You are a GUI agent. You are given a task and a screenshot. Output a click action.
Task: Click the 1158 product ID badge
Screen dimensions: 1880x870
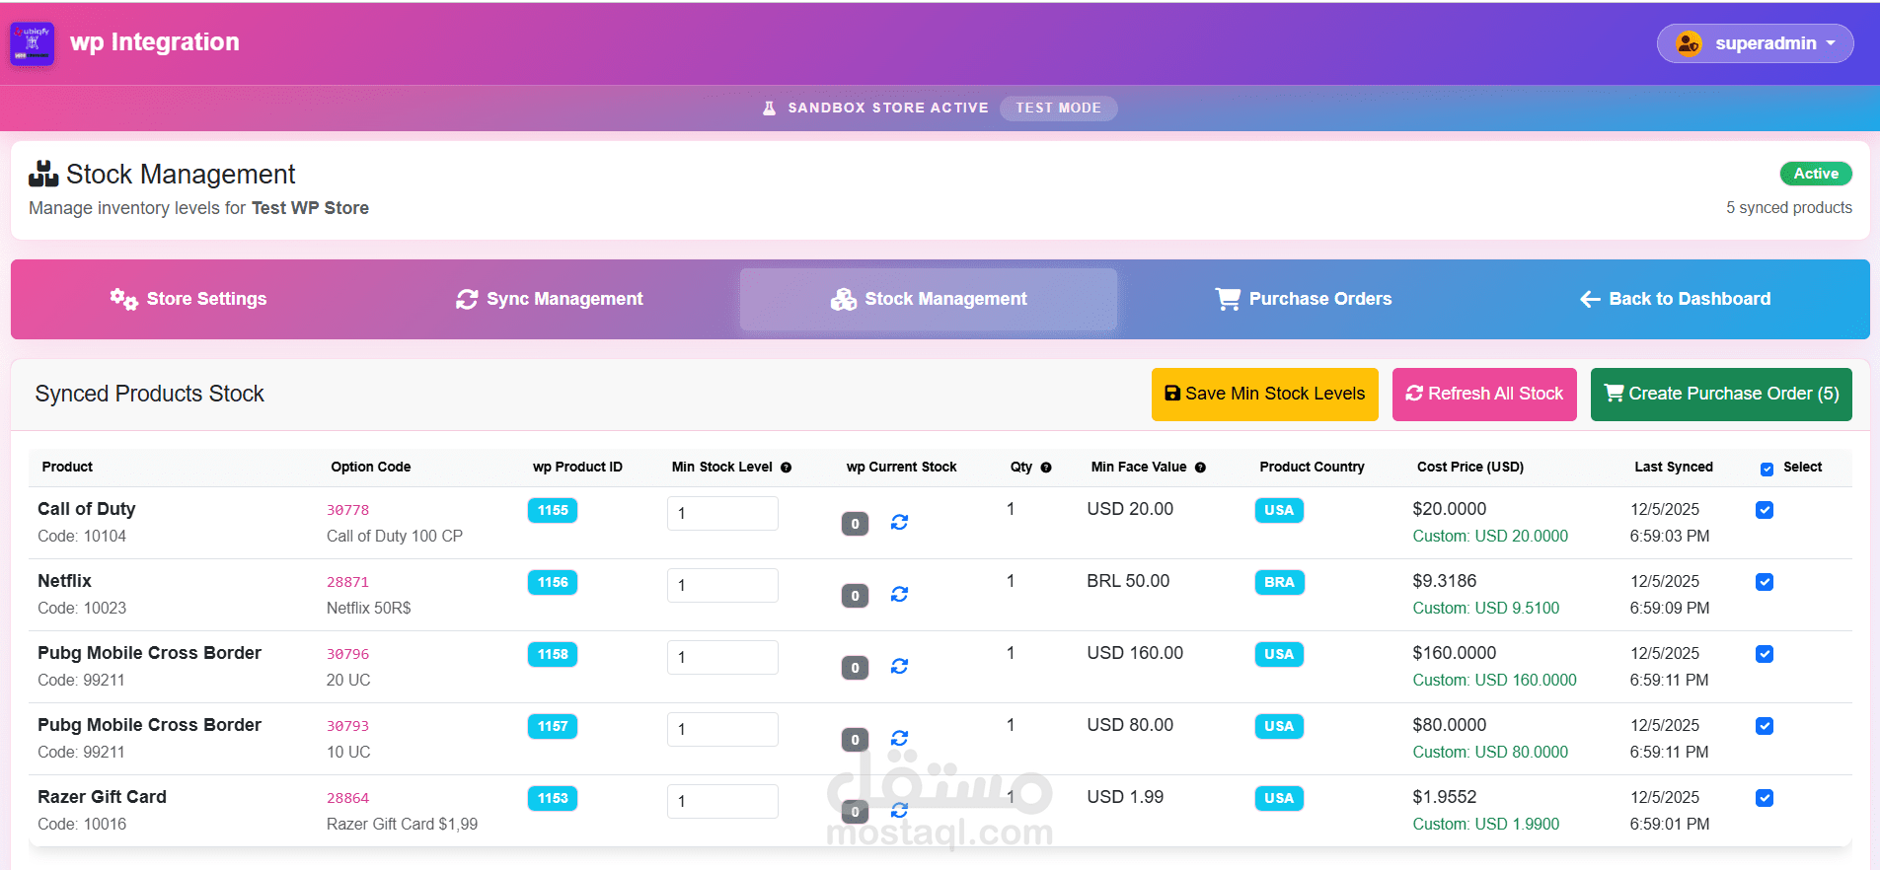(553, 654)
